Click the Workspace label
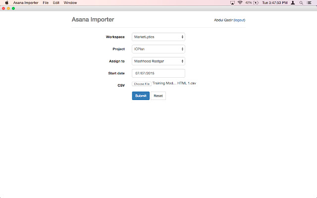Image resolution: width=317 pixels, height=198 pixels. [115, 37]
